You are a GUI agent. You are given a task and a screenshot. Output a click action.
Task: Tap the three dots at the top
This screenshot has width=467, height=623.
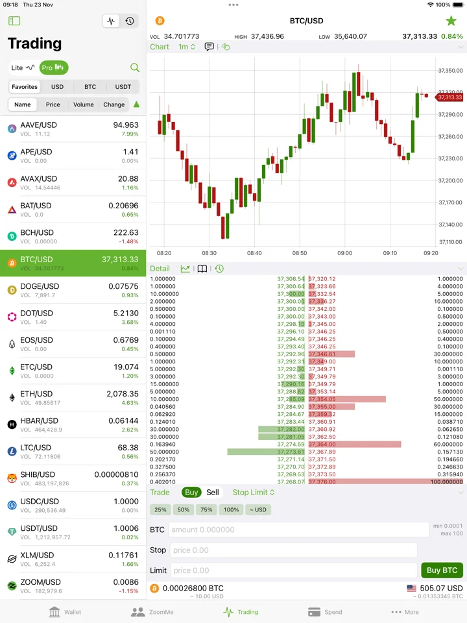[233, 5]
